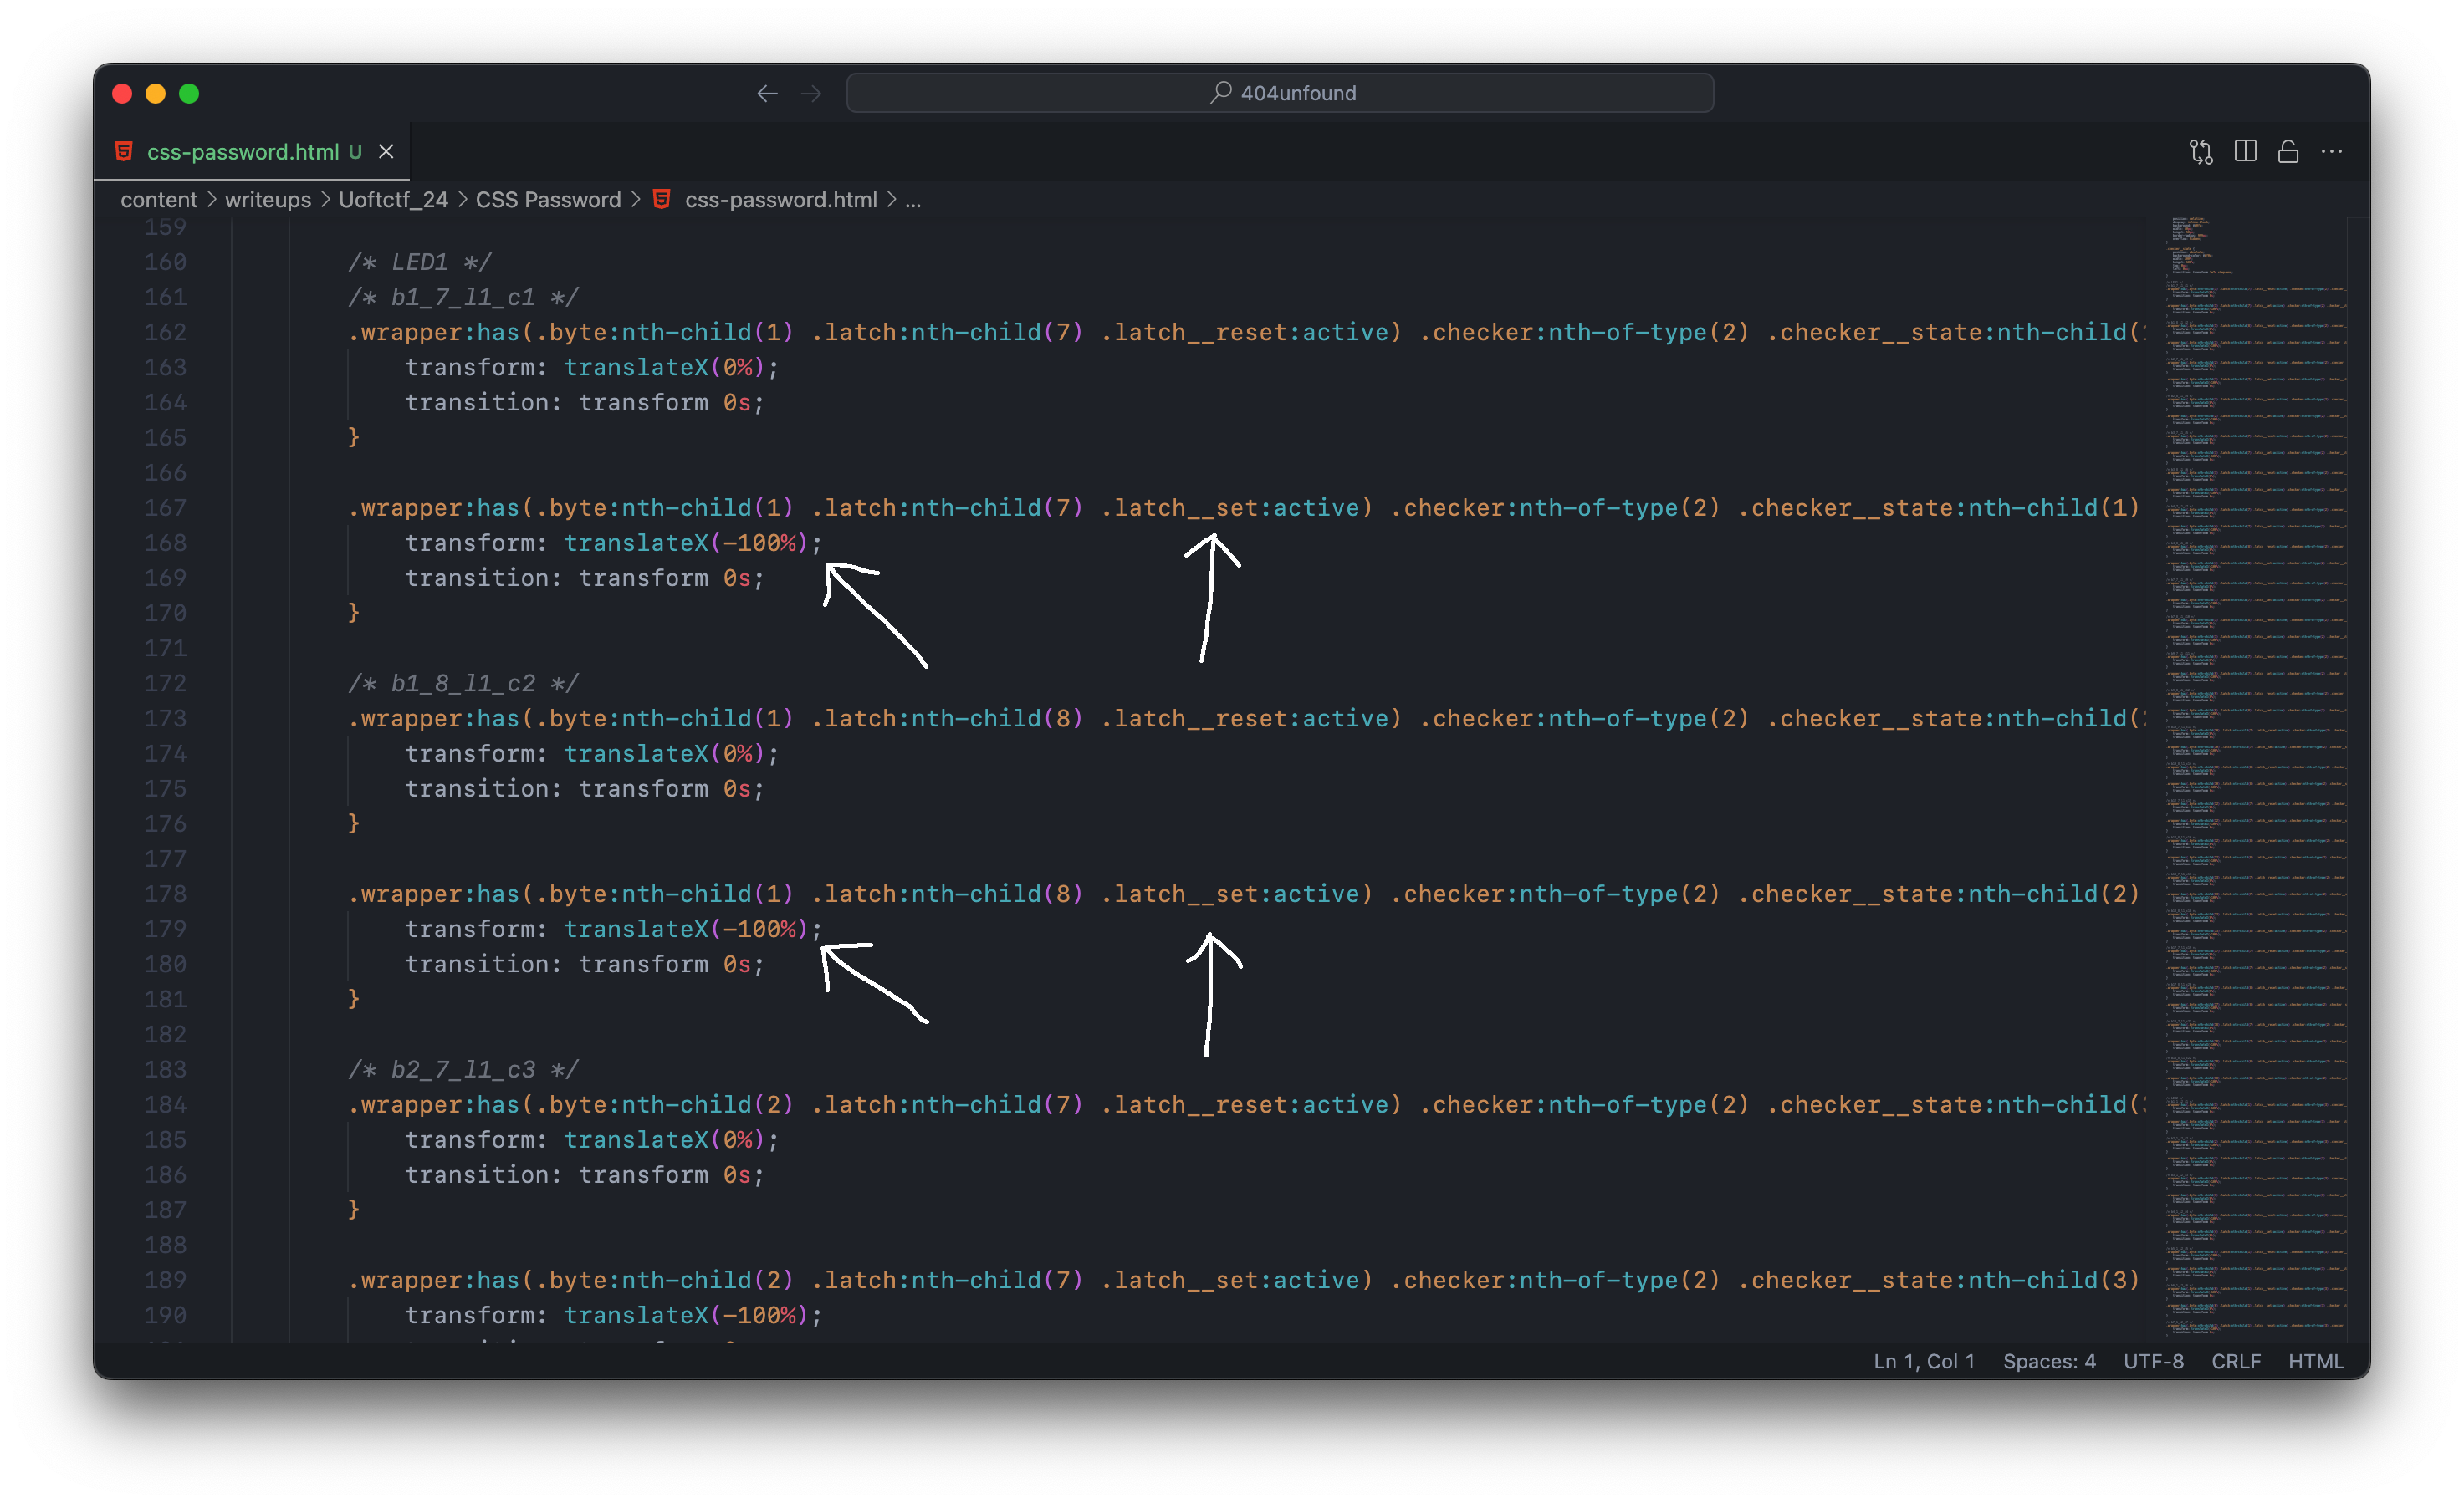Click the HTML5 icon in breadcrumb

tap(661, 199)
